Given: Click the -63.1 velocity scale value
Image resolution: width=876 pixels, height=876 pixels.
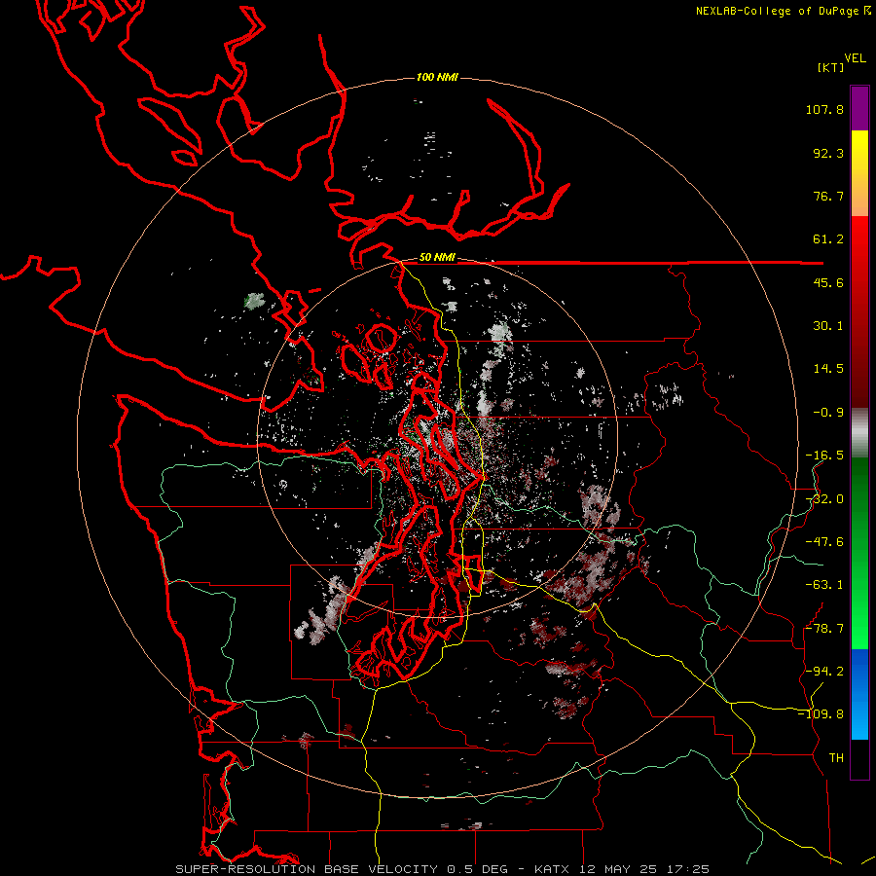Looking at the screenshot, I should (824, 585).
